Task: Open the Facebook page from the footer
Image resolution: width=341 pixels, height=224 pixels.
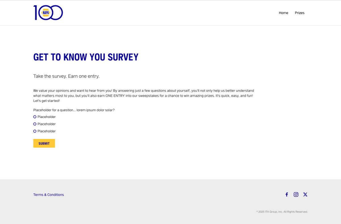Action: click(287, 194)
